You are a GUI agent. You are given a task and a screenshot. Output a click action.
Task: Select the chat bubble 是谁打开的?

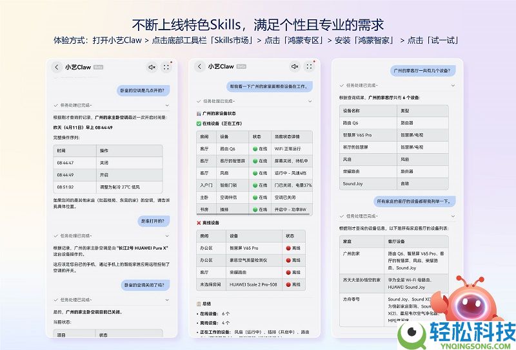154,221
